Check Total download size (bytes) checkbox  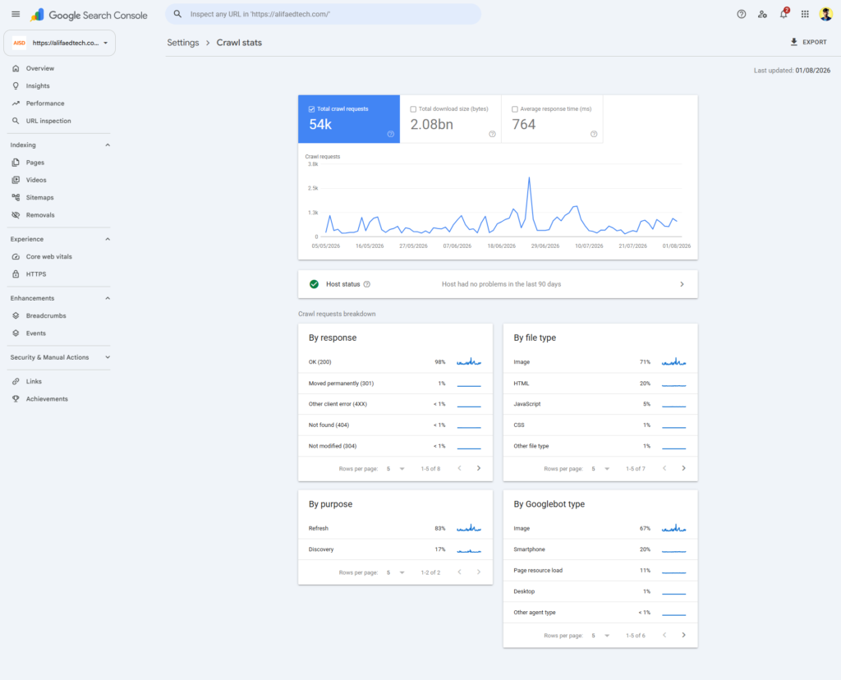413,109
